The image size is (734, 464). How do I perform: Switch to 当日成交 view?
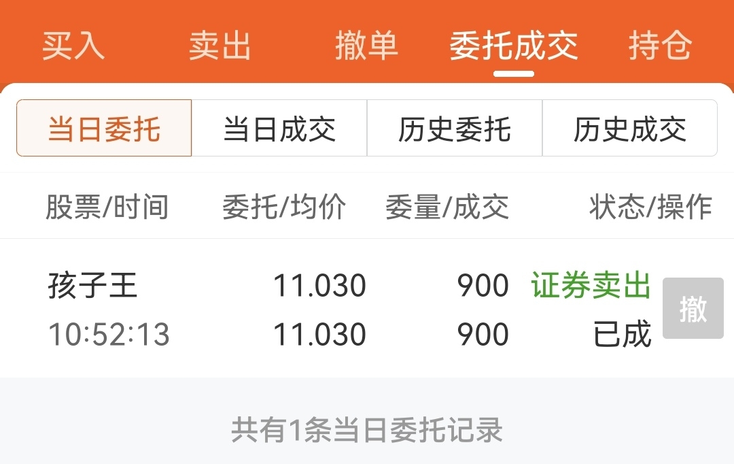pos(279,128)
